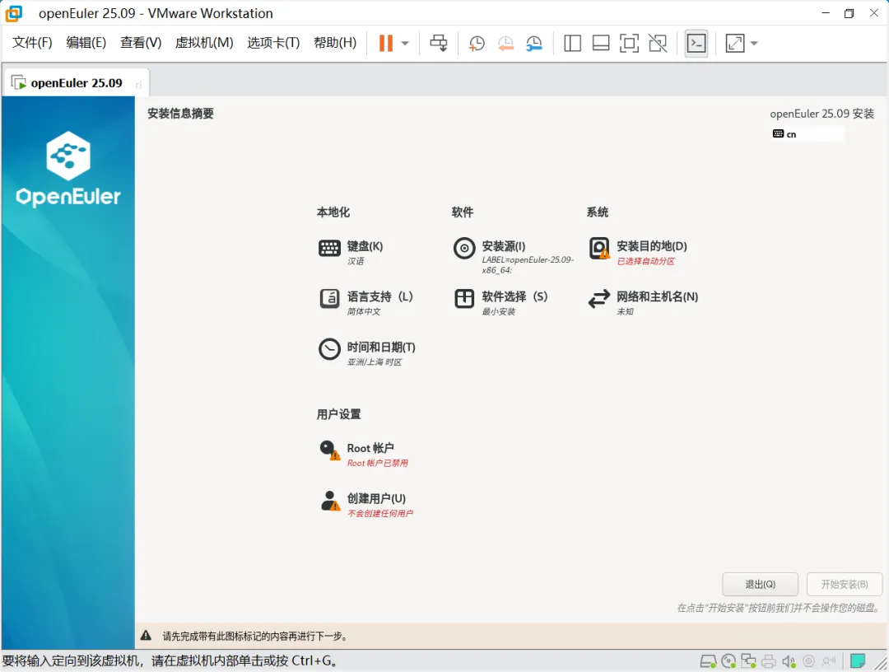This screenshot has height=672, width=889.
Task: Open 网络和主机名(N) network settings
Action: 643,302
